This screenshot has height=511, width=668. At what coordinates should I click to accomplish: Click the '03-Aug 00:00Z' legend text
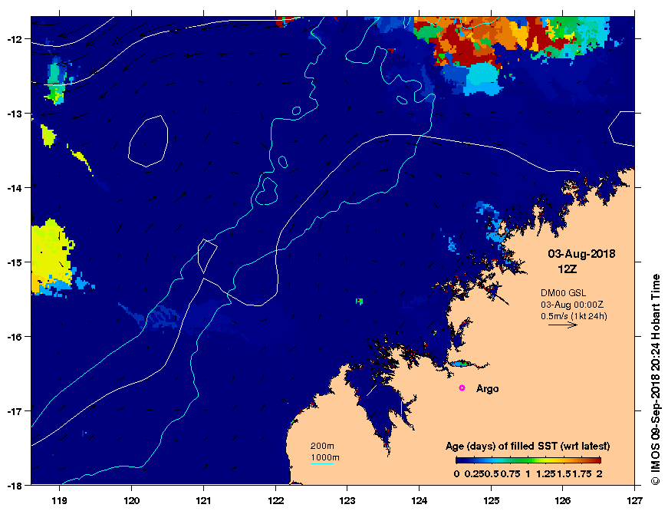572,305
